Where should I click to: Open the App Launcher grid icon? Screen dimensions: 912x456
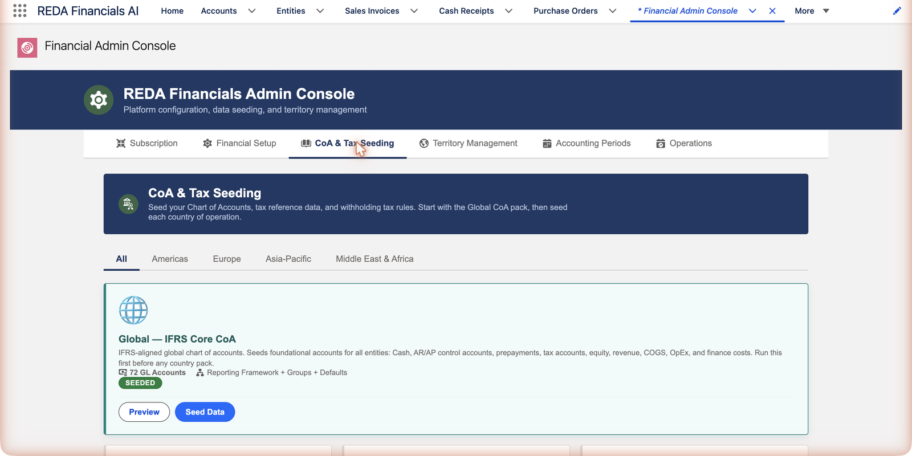point(20,11)
